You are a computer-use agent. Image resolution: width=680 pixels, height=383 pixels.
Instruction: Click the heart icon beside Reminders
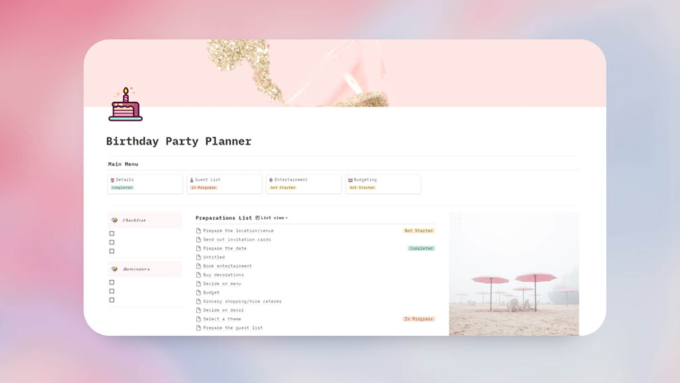pos(115,270)
